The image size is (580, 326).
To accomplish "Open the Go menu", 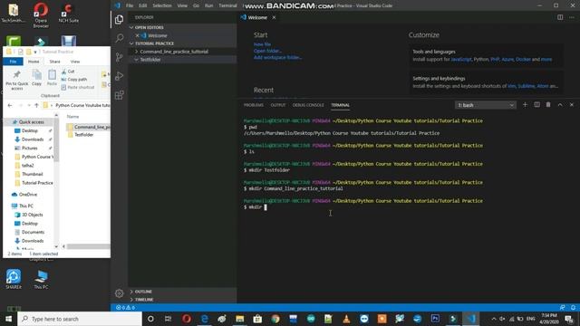I will (196, 5).
